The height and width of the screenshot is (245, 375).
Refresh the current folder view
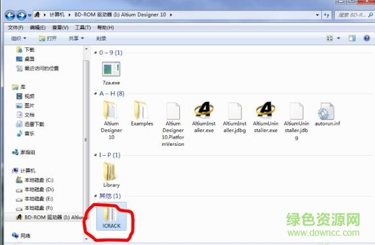tap(326, 15)
